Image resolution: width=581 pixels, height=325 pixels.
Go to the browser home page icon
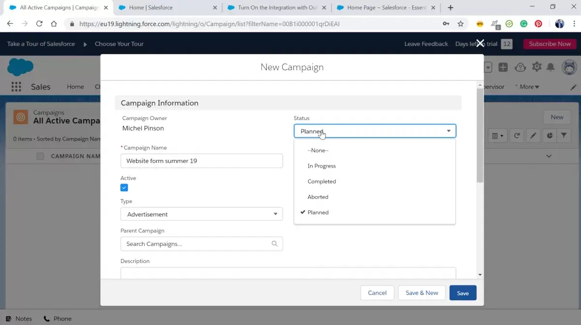(x=54, y=24)
